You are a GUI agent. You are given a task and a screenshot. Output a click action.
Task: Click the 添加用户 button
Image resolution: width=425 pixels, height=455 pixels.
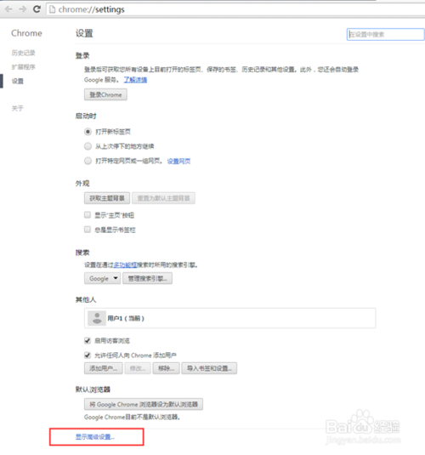click(x=104, y=368)
